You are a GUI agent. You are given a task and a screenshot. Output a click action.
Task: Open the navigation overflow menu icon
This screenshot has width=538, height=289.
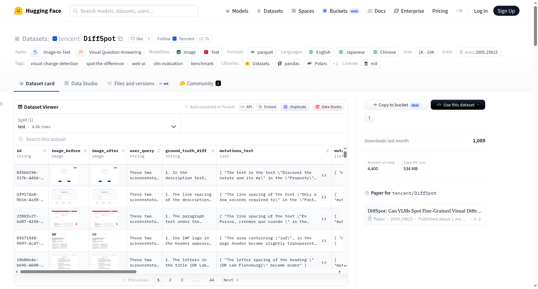[459, 11]
